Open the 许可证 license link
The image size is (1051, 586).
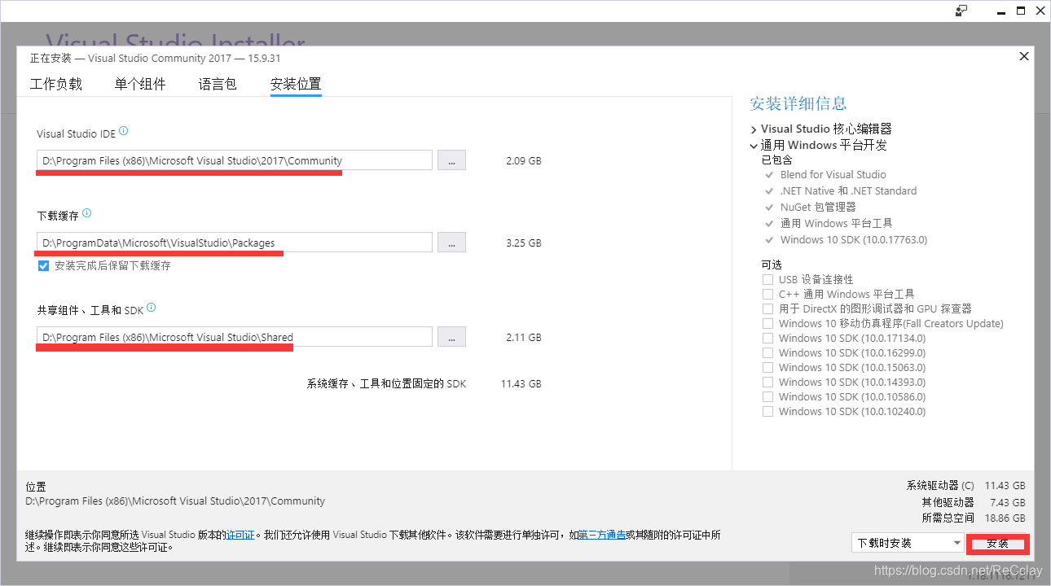pos(240,535)
